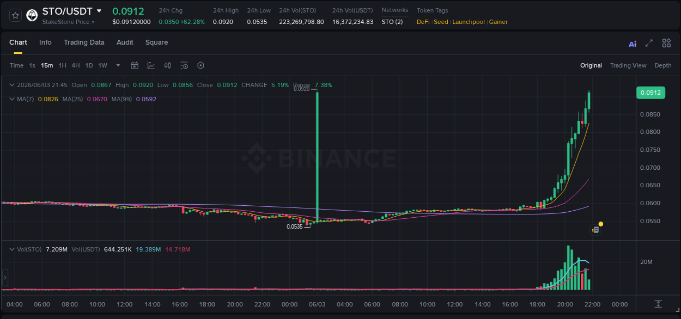
Task: Select the Time line-chart interval
Action: coord(16,65)
